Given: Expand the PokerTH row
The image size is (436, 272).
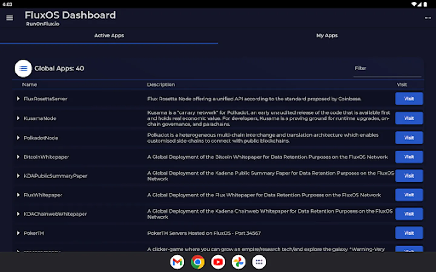Looking at the screenshot, I should click(18, 233).
